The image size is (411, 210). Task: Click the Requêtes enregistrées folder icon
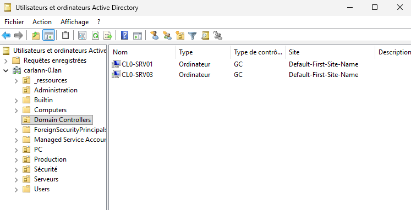[x=17, y=60]
